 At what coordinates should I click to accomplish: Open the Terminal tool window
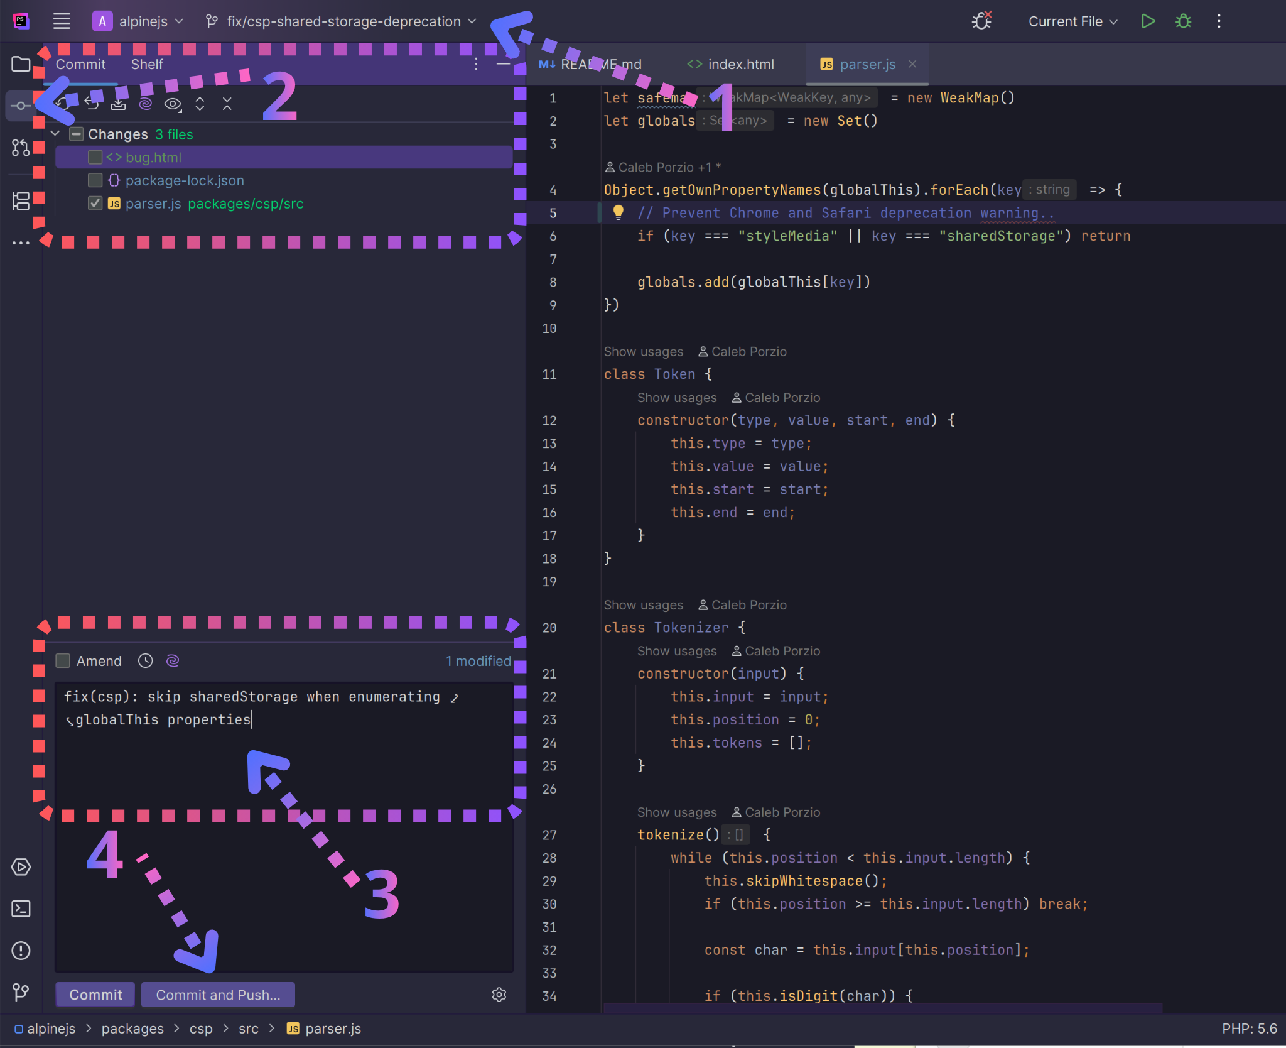[21, 909]
